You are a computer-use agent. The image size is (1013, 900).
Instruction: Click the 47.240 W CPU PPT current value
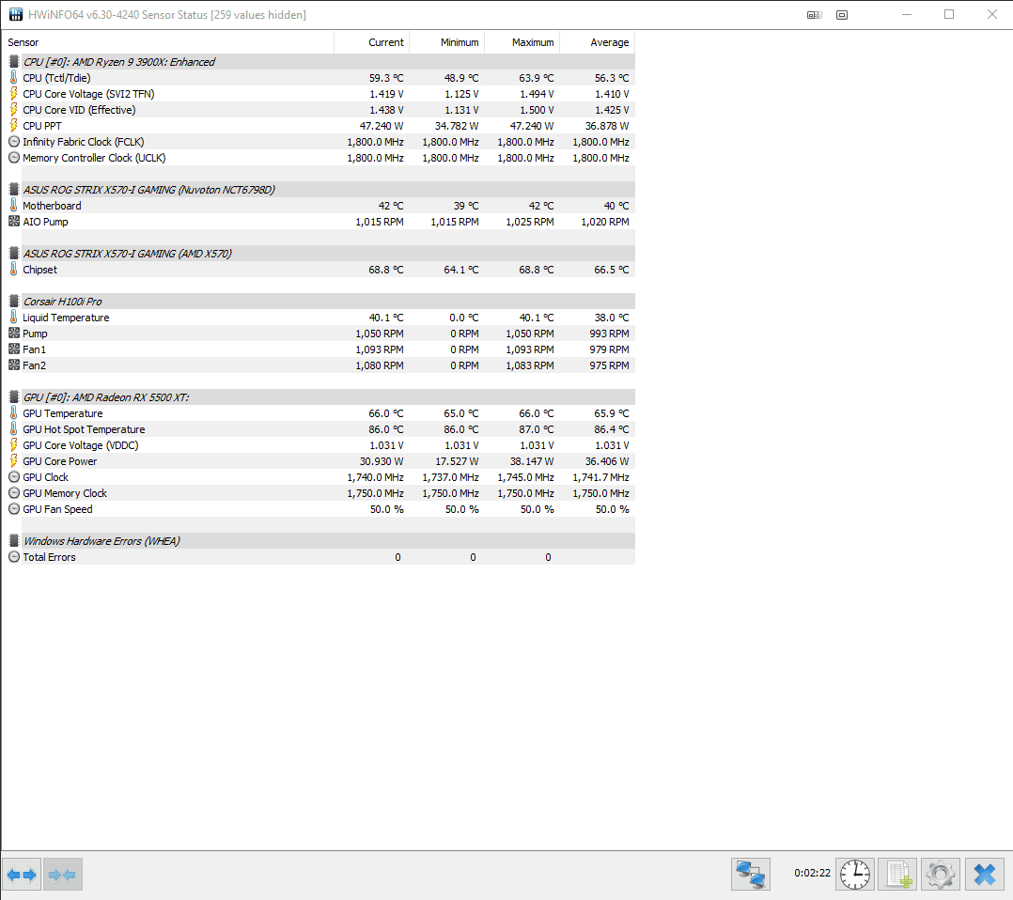click(x=382, y=125)
